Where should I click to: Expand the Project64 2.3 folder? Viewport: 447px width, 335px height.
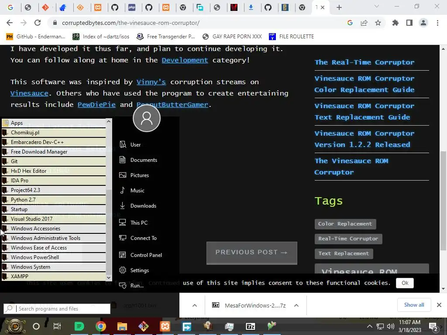pos(54,190)
